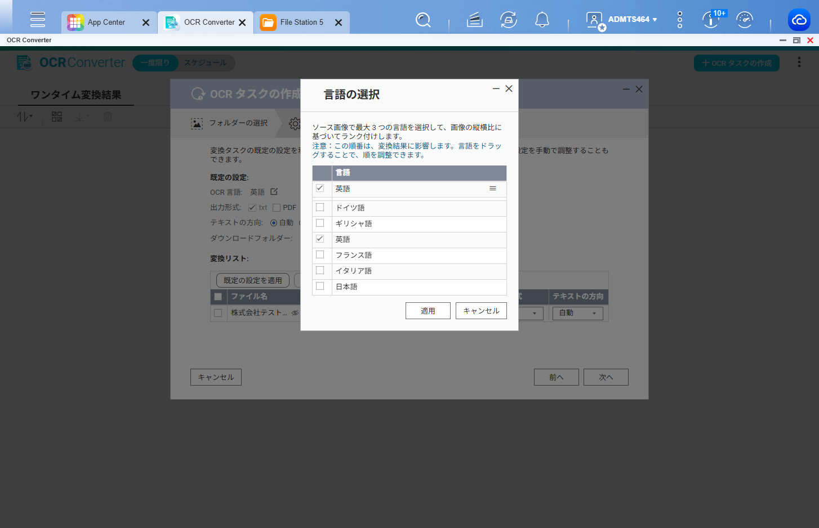This screenshot has width=819, height=528.
Task: Open the notifications bell icon
Action: (x=542, y=20)
